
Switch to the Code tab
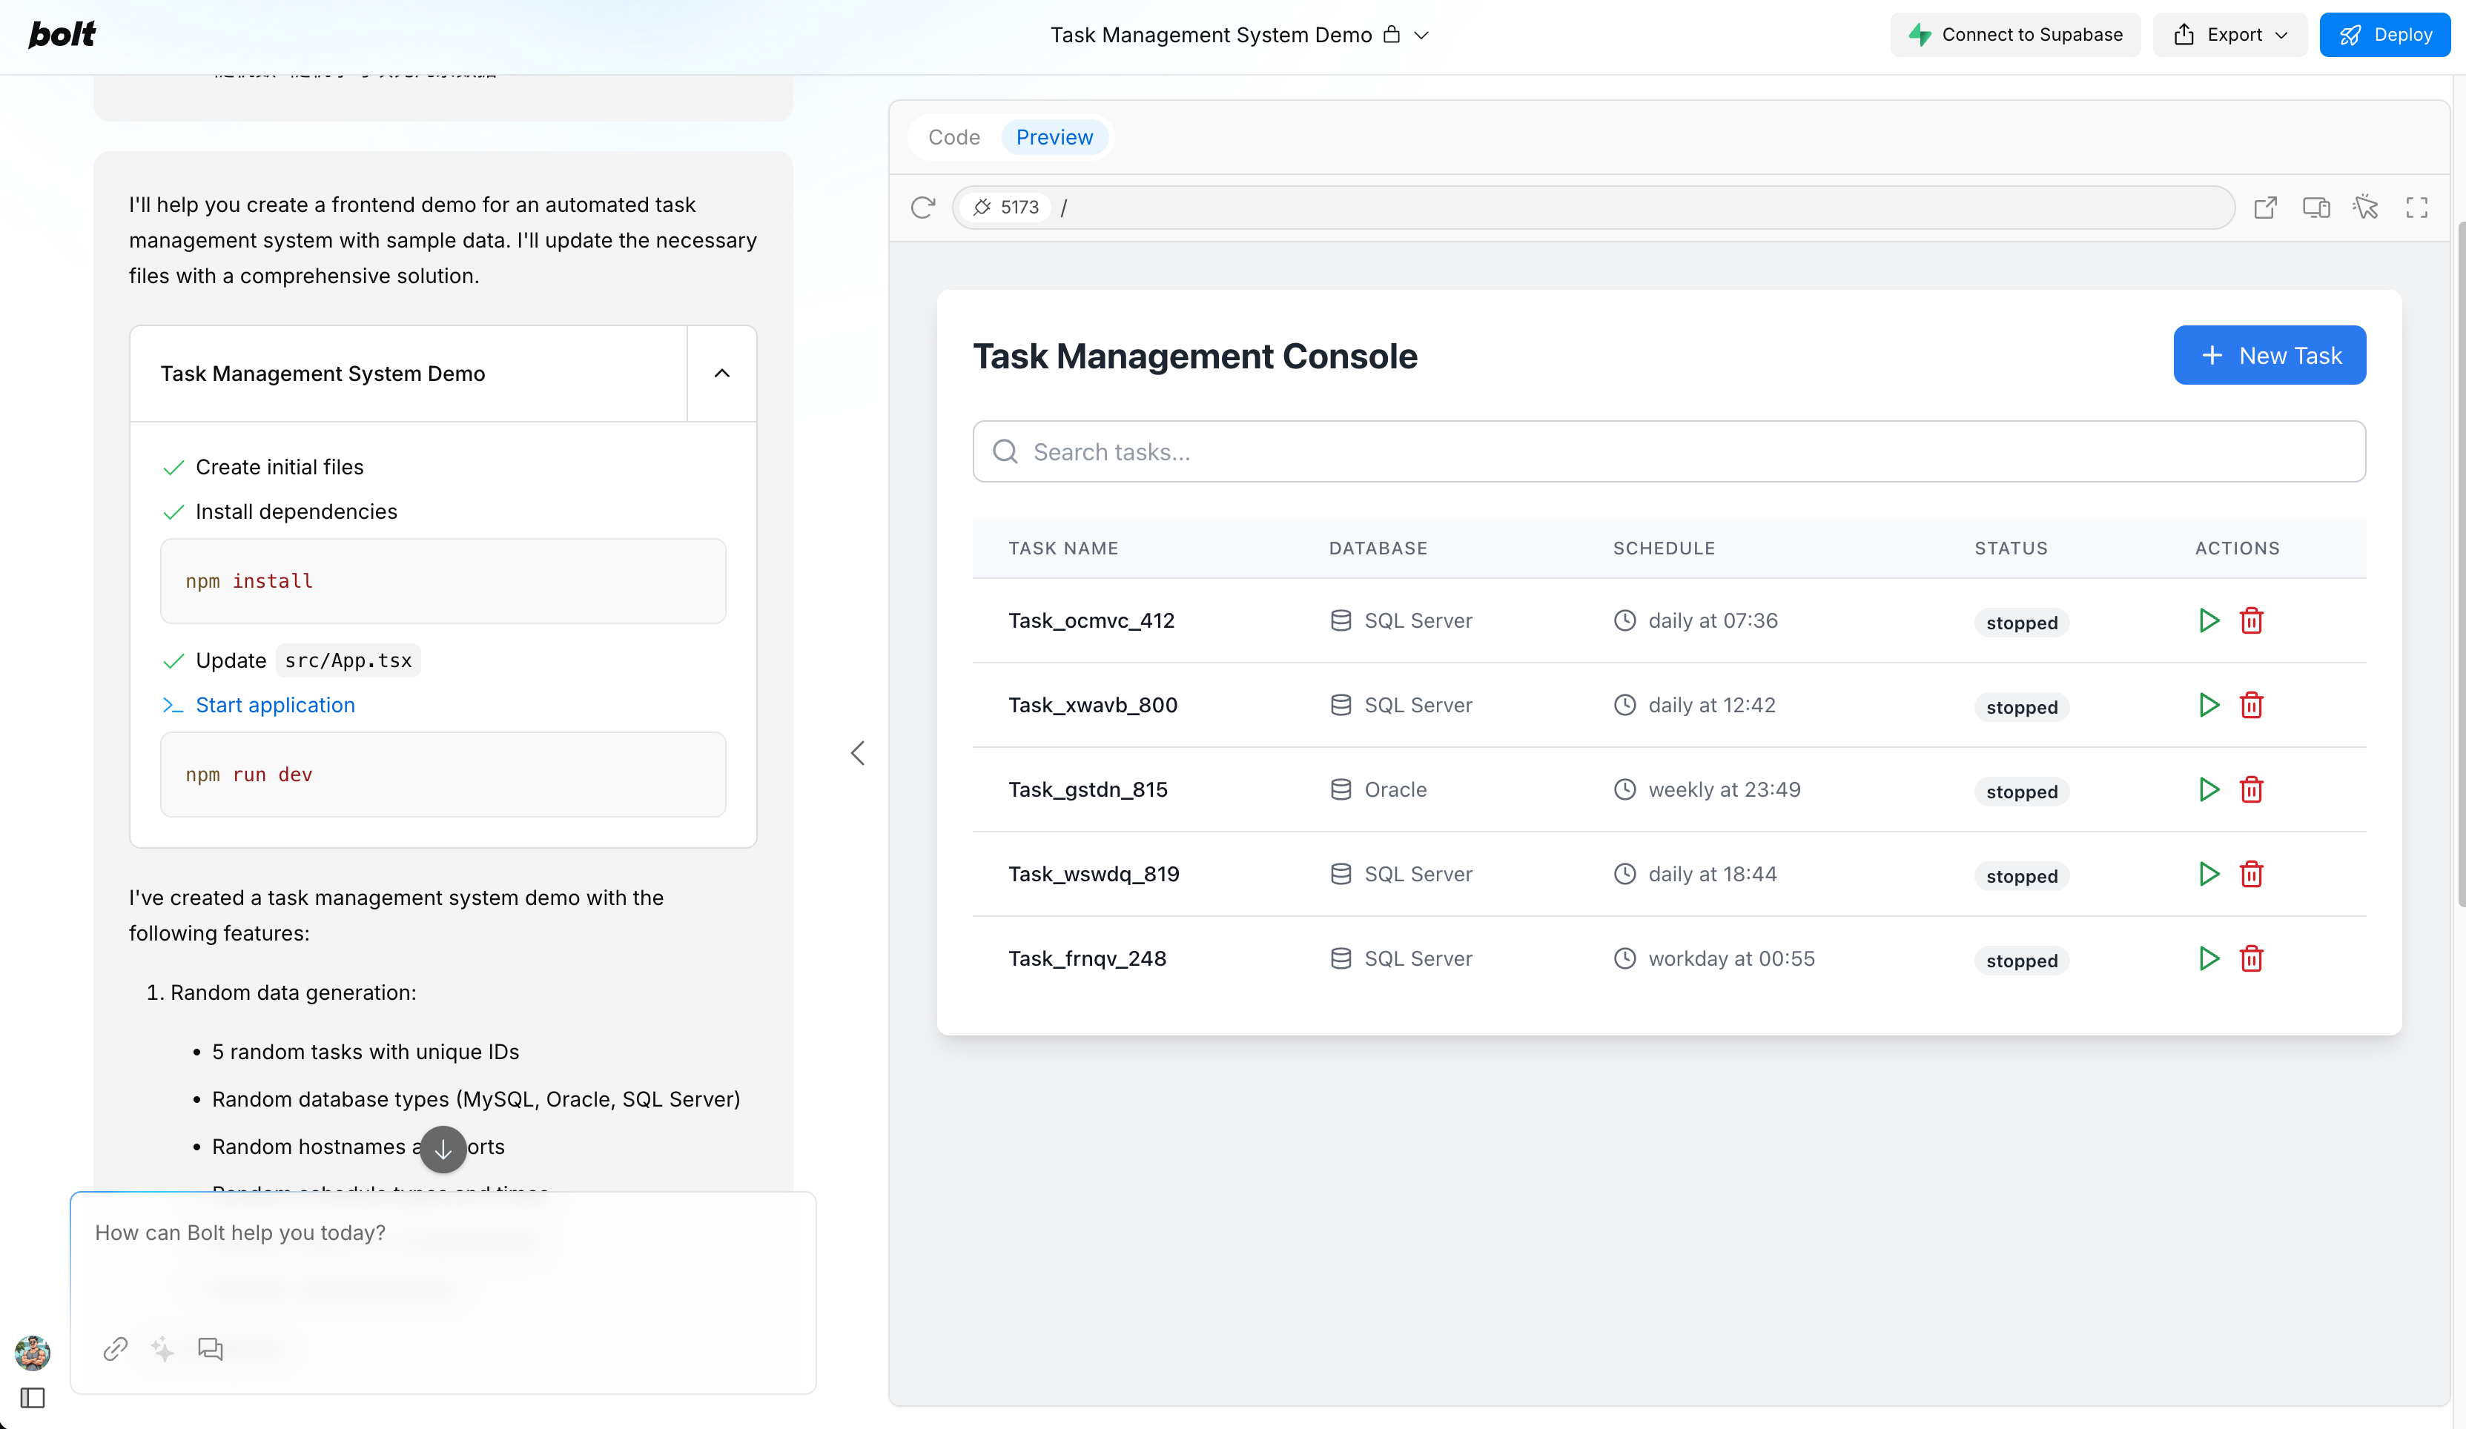coord(953,137)
